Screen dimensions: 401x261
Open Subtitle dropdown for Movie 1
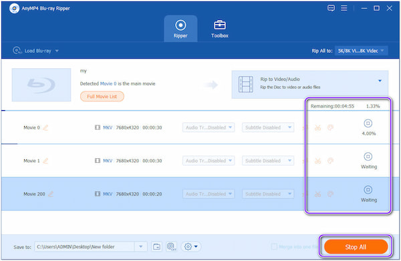268,160
